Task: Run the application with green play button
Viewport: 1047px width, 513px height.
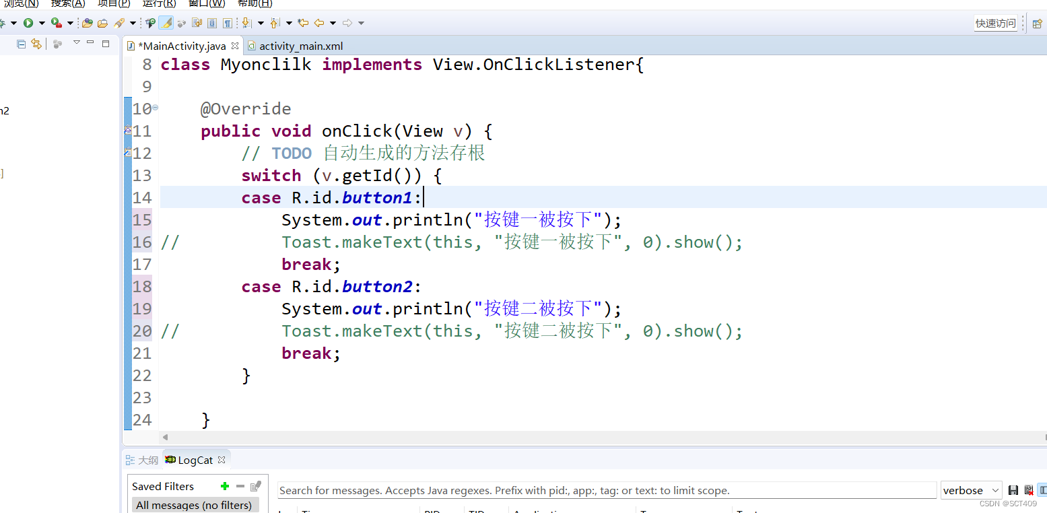Action: [x=28, y=23]
